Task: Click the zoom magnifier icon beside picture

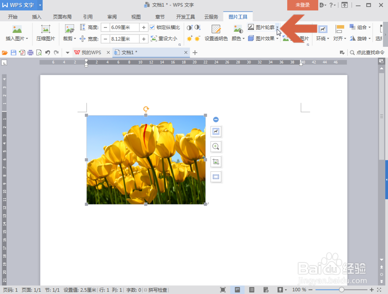Action: pyautogui.click(x=216, y=146)
